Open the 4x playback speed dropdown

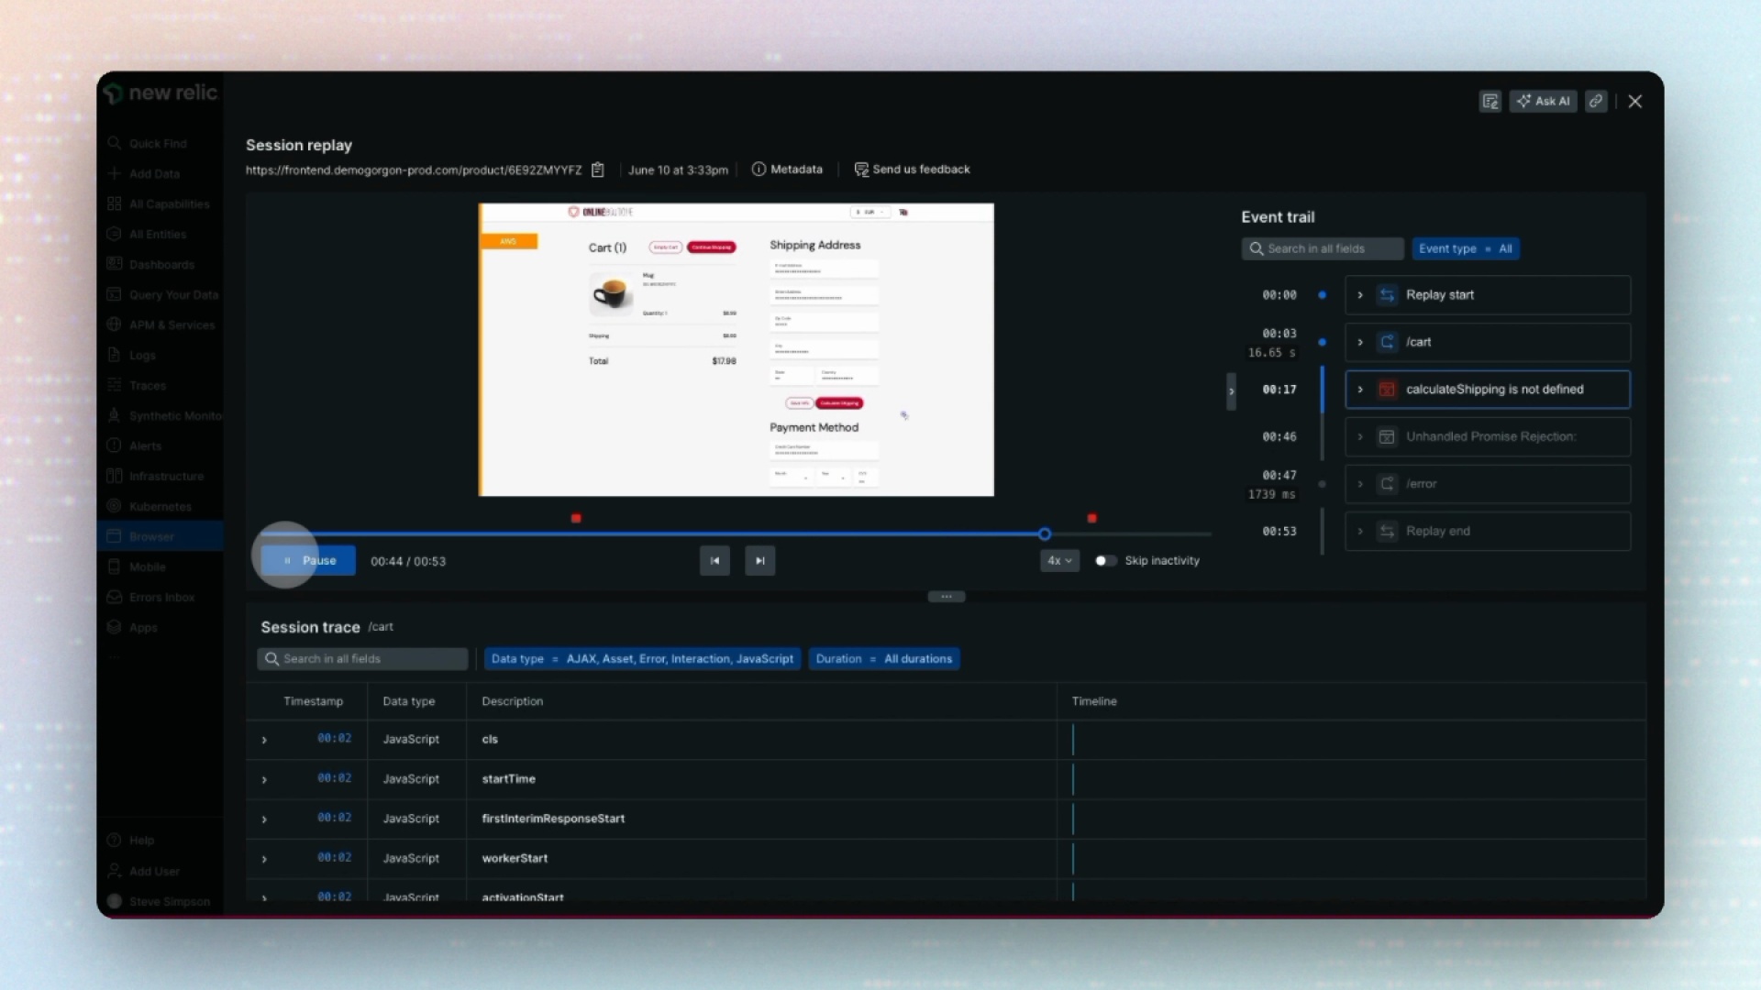(1059, 561)
